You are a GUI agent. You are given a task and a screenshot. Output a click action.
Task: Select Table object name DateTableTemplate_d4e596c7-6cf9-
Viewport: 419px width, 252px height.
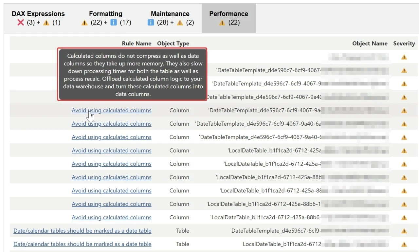(276, 231)
